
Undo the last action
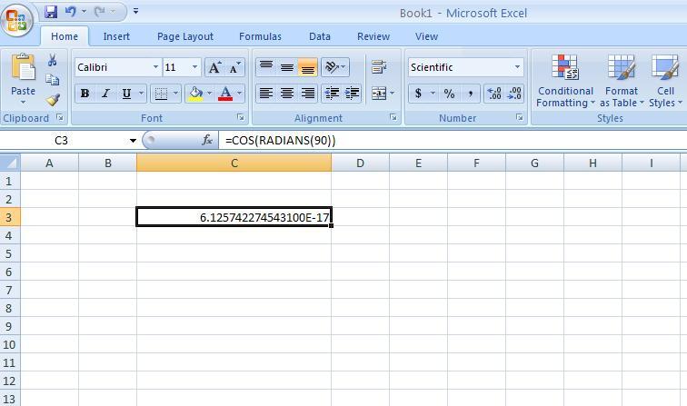[71, 12]
